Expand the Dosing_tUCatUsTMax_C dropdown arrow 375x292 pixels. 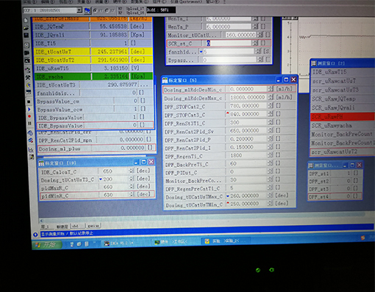[228, 196]
